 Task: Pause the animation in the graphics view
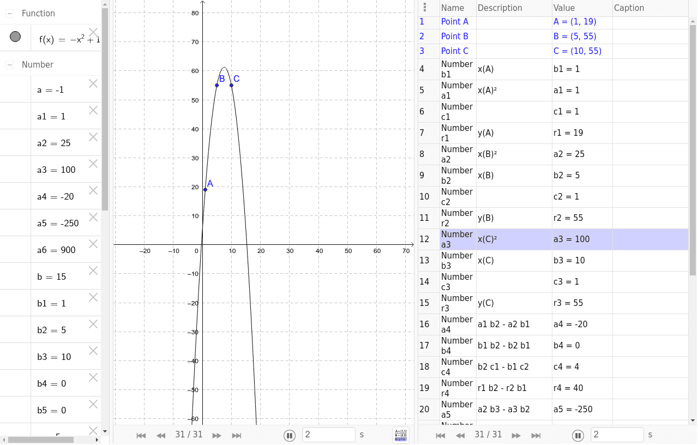[x=289, y=435]
